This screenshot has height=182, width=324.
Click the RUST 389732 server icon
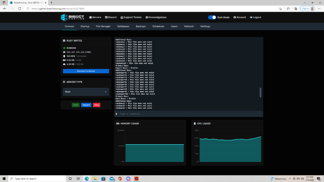(x=64, y=41)
